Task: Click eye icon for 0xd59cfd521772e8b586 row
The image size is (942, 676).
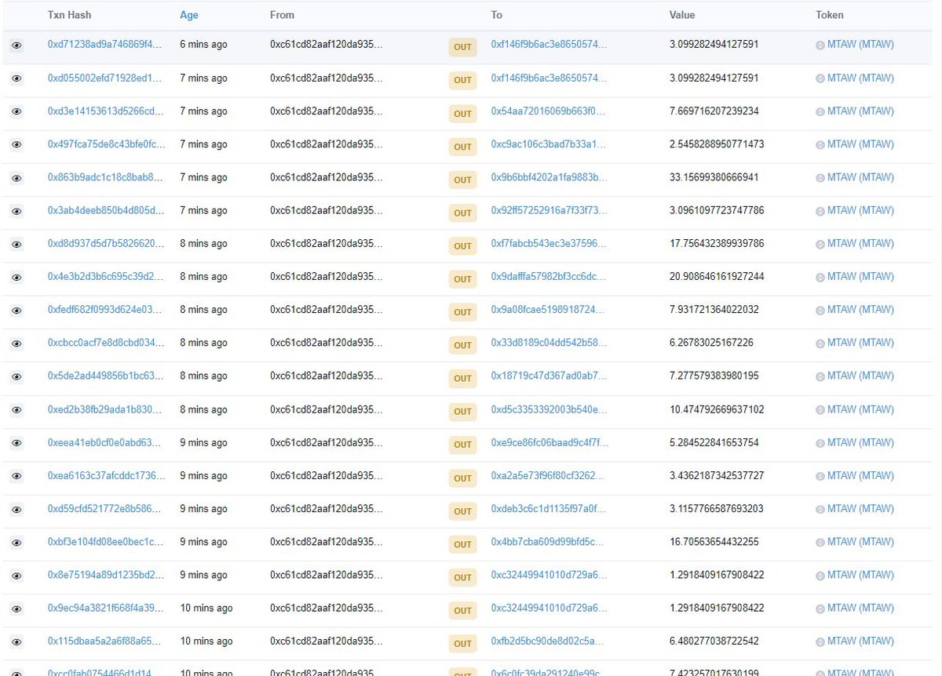Action: pyautogui.click(x=16, y=510)
